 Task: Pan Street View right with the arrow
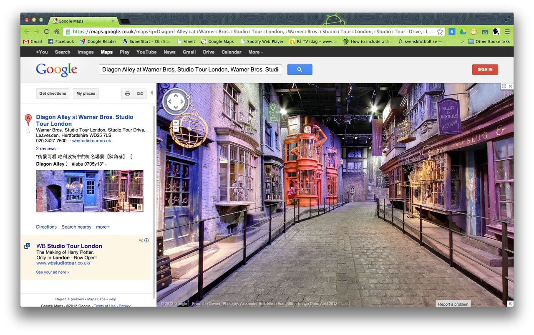182,101
